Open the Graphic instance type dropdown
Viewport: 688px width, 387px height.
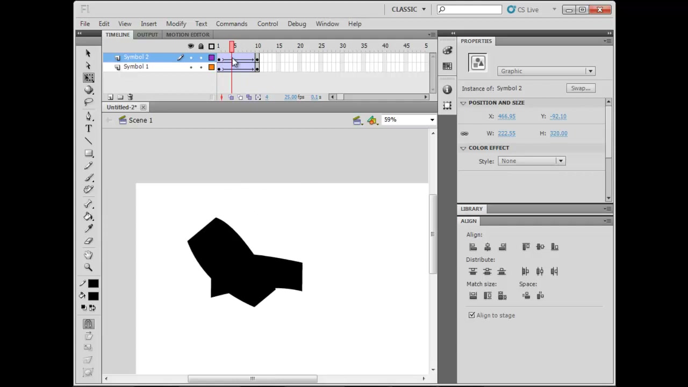(546, 71)
